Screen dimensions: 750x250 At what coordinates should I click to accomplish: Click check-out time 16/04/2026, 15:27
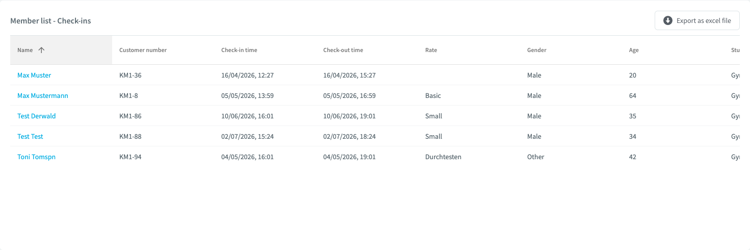[x=349, y=75]
